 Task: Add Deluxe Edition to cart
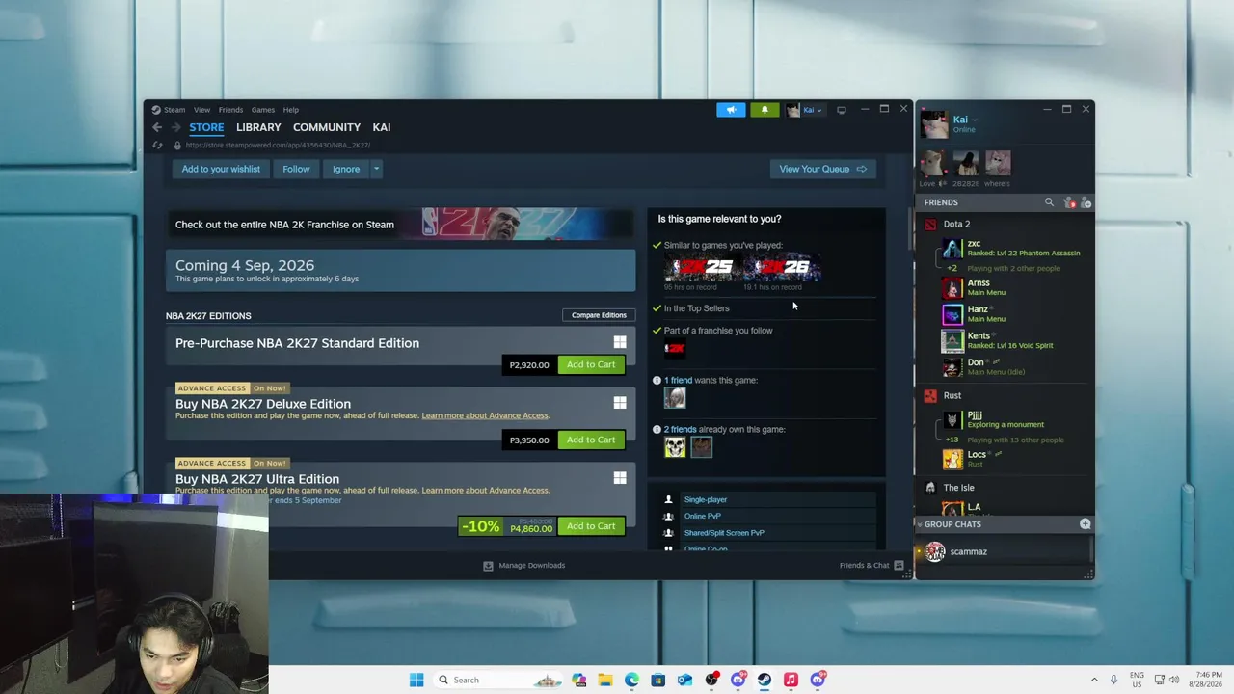591,440
